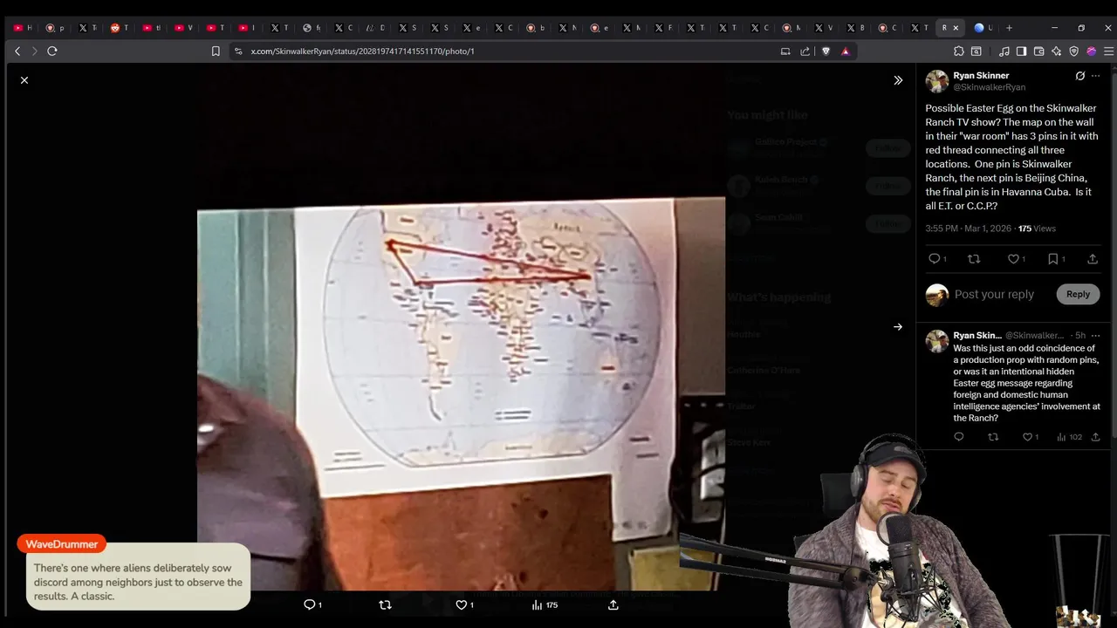Screen dimensions: 1117x628
Task: Collapse the side panel with double chevron
Action: (x=898, y=80)
